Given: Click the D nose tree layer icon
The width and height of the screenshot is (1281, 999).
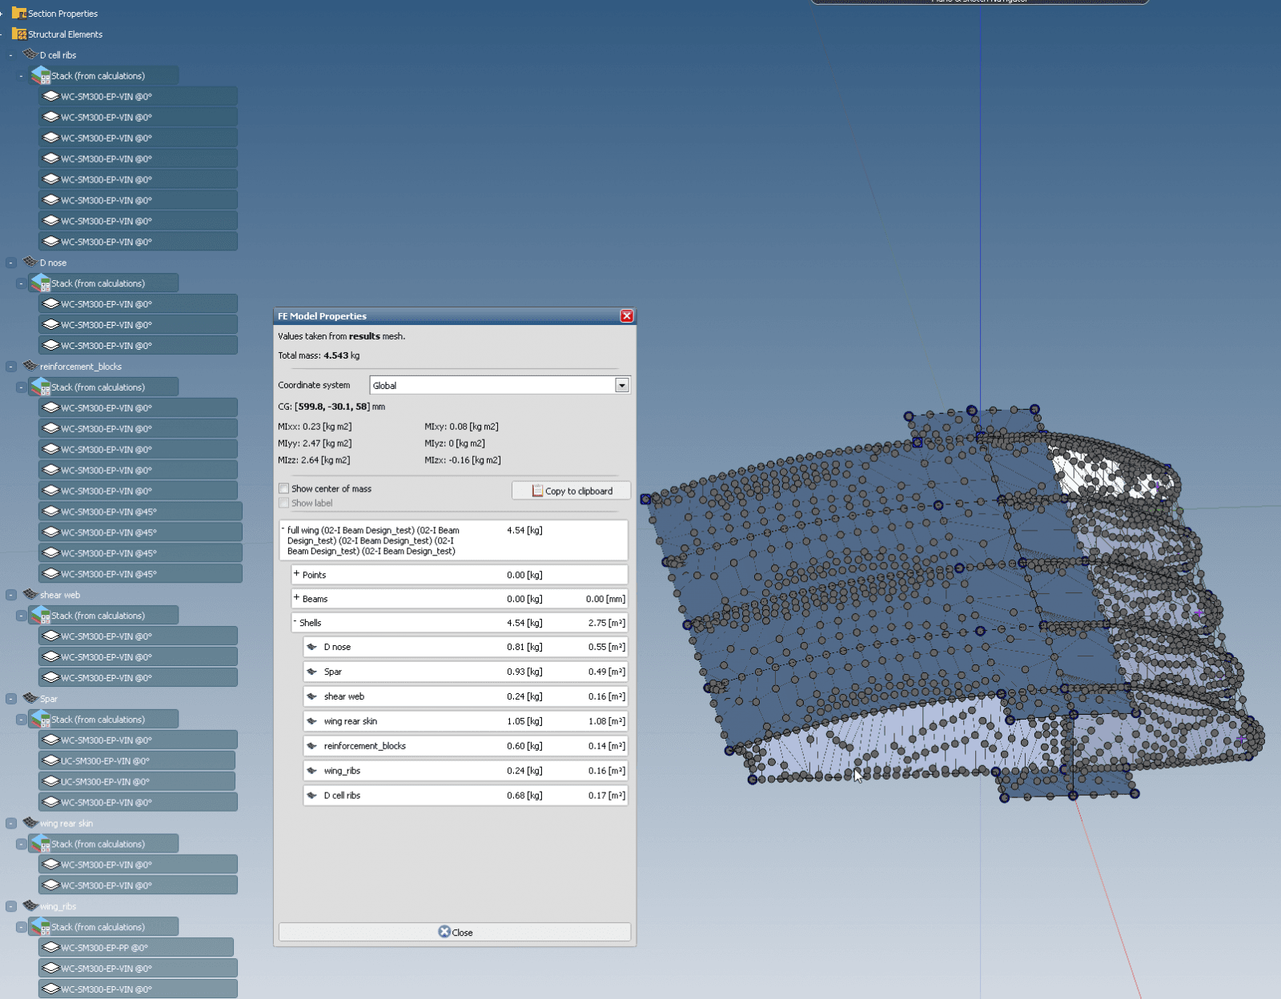Looking at the screenshot, I should pos(30,262).
